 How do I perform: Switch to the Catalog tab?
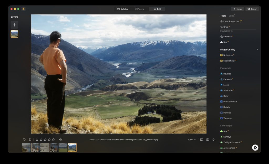(122, 9)
